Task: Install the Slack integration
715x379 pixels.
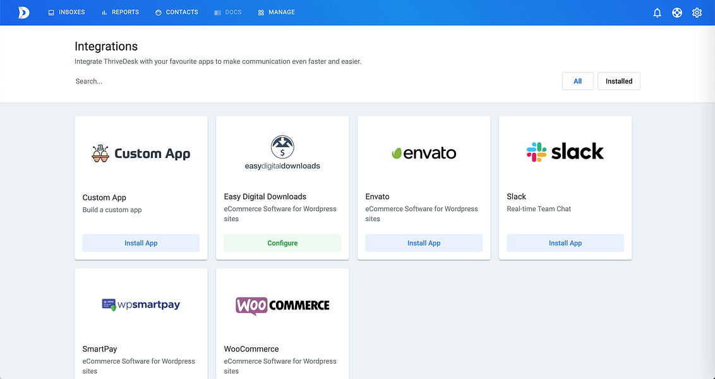Action: [x=565, y=243]
